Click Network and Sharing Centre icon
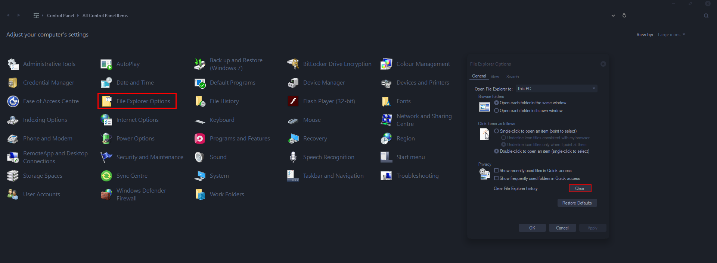 (x=387, y=120)
